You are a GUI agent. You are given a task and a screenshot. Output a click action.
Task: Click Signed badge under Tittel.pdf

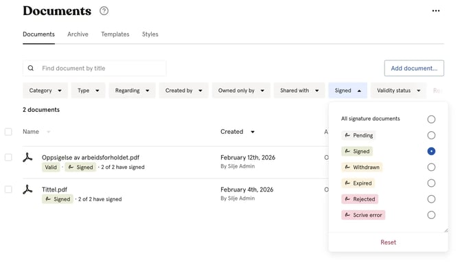[58, 199]
